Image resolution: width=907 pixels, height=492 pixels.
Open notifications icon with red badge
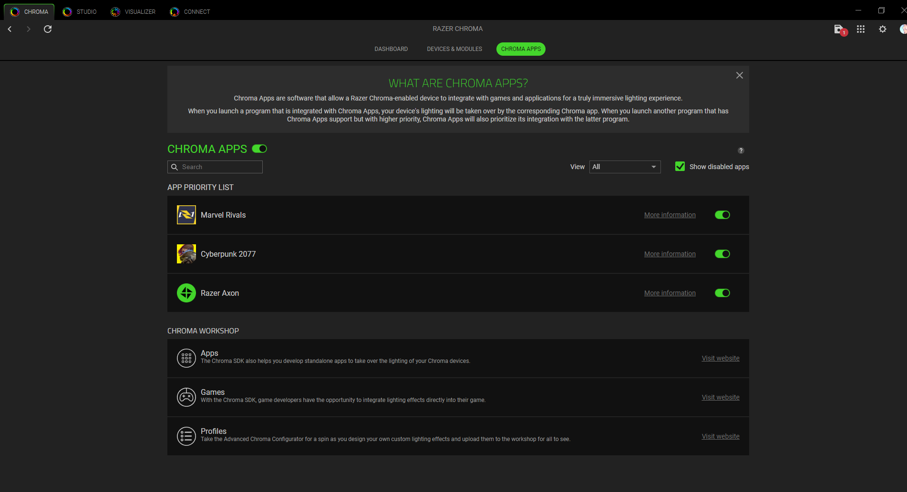[x=840, y=30]
